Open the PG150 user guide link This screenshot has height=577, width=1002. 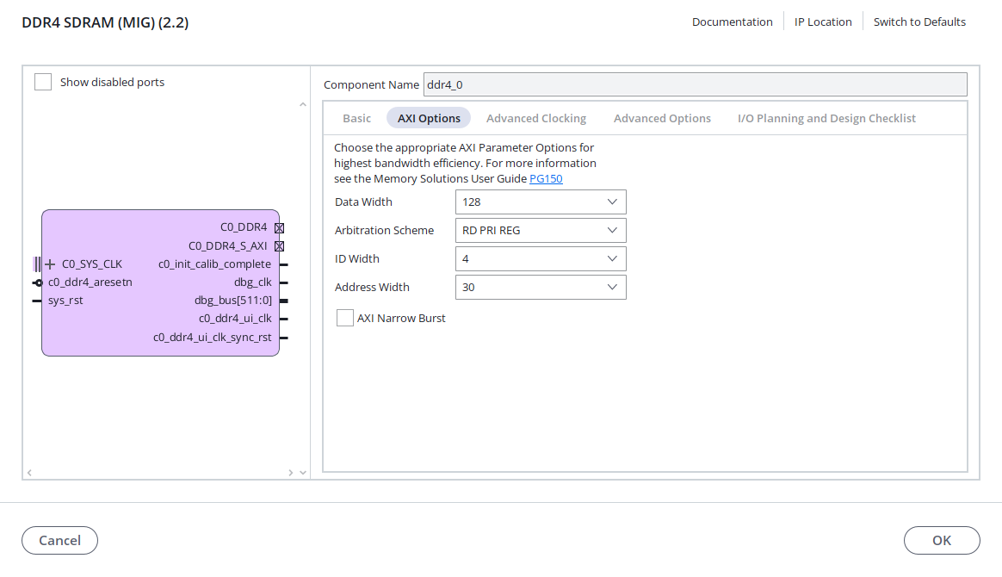pyautogui.click(x=546, y=179)
